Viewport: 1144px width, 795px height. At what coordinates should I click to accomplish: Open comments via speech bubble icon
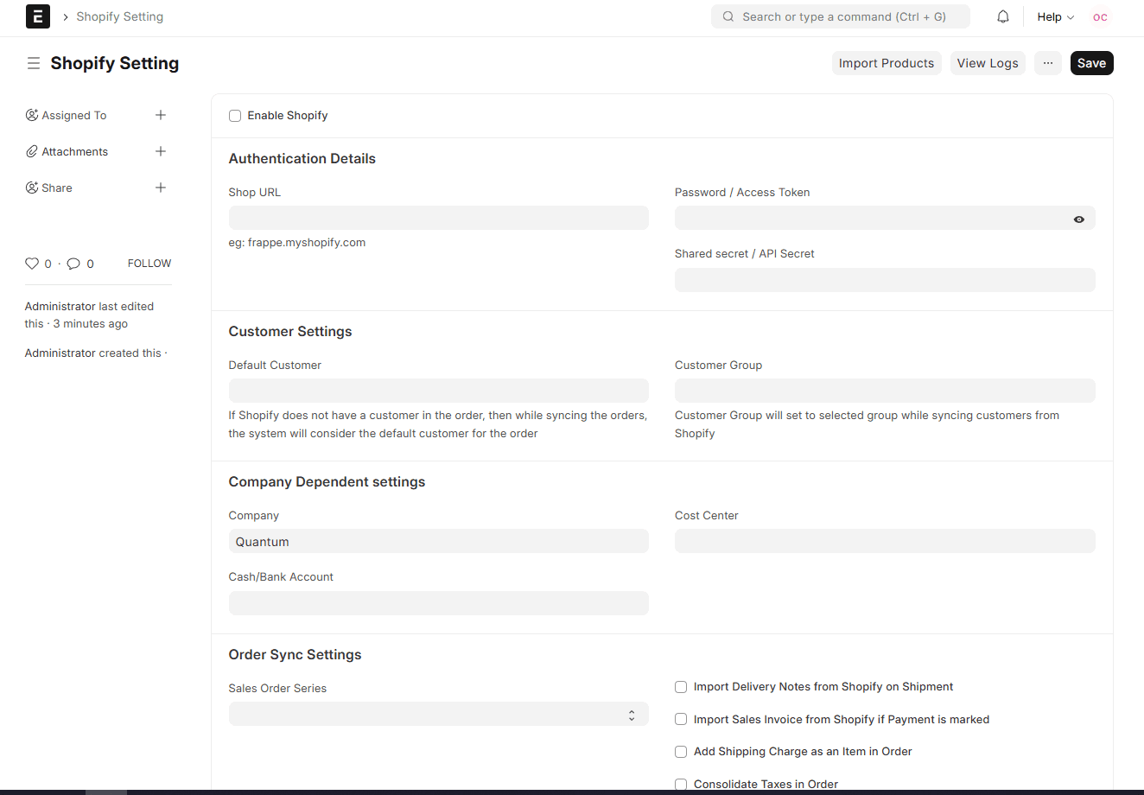(x=73, y=264)
